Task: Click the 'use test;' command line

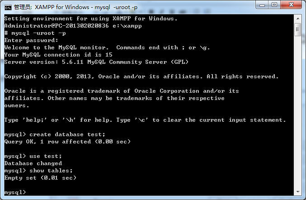Action: pyautogui.click(x=33, y=156)
